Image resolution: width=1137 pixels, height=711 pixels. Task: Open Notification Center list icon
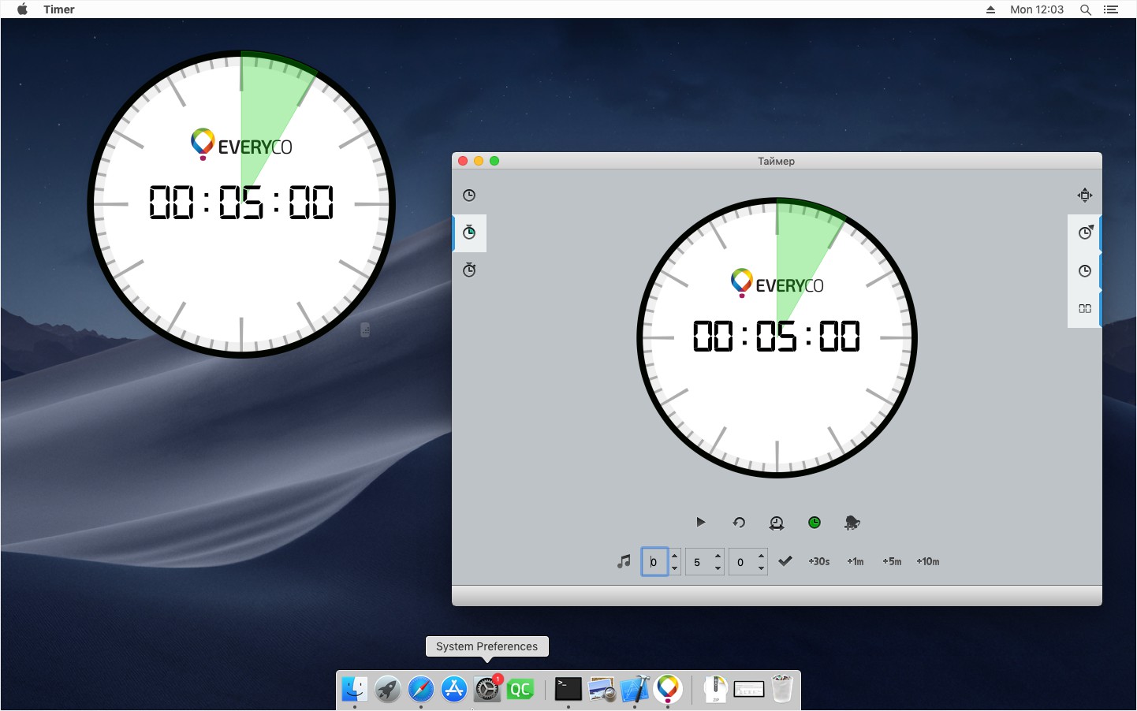coord(1111,9)
